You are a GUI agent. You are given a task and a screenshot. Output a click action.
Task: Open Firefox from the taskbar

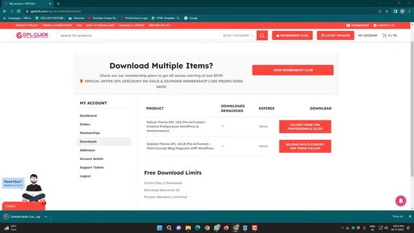[x=226, y=228]
